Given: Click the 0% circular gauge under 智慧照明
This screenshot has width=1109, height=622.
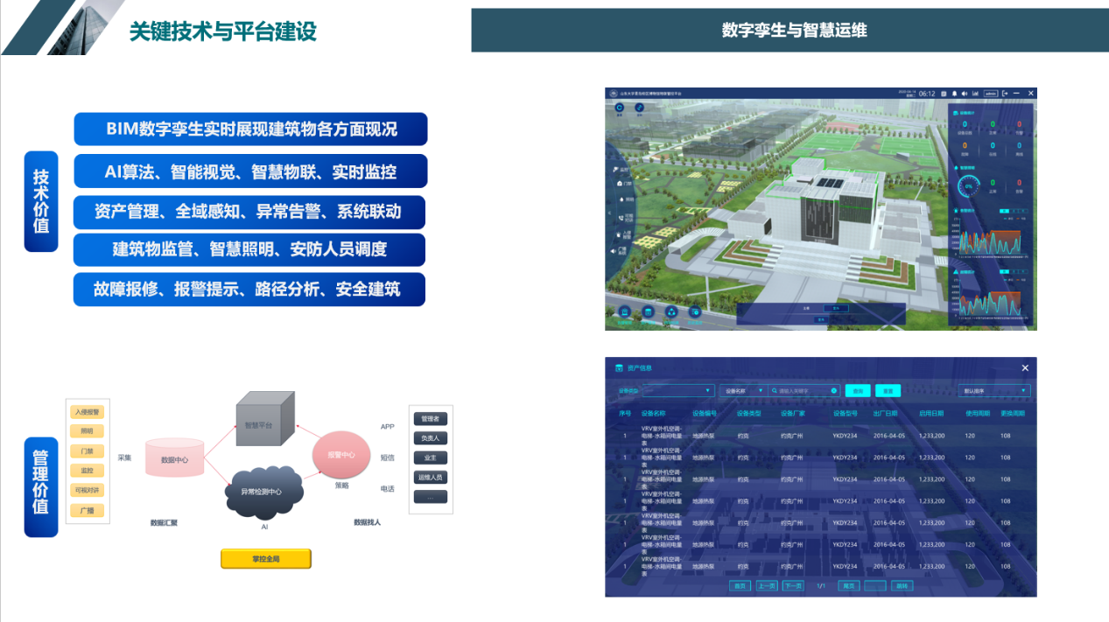Looking at the screenshot, I should pos(969,185).
